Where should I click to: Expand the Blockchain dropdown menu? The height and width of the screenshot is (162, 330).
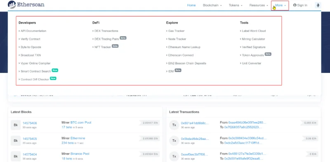212,5
